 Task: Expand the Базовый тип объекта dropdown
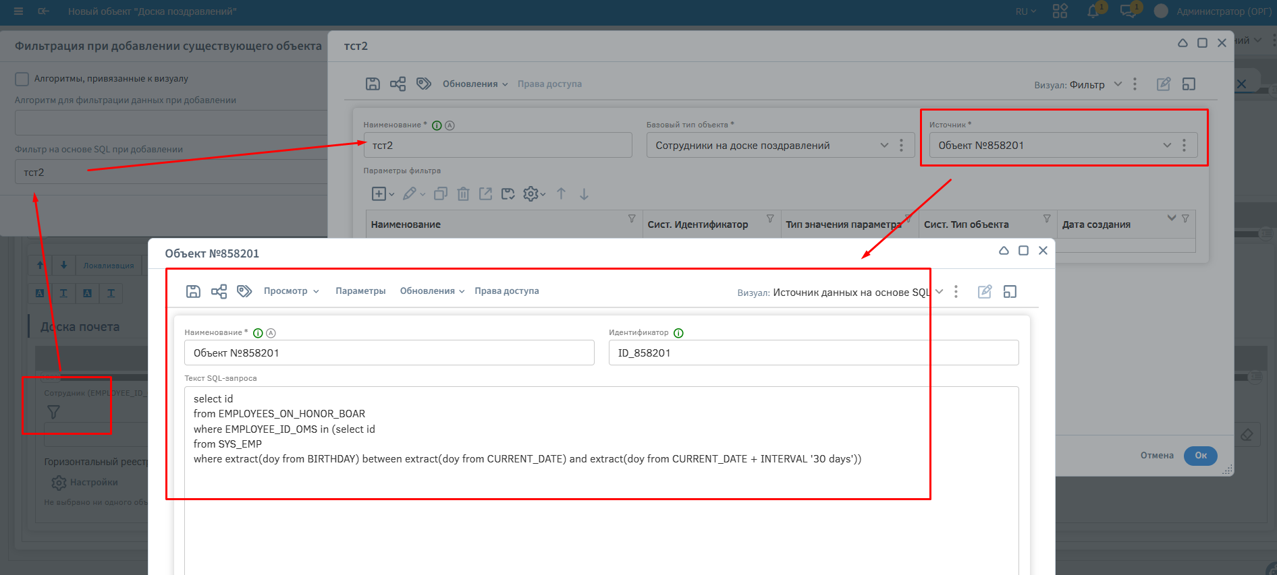point(884,146)
